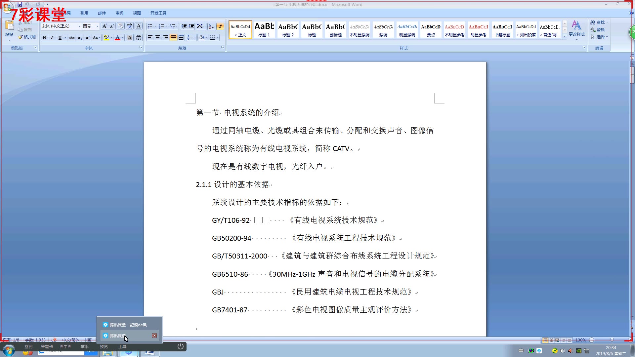
Task: Click the zoom out minus button
Action: click(592, 340)
